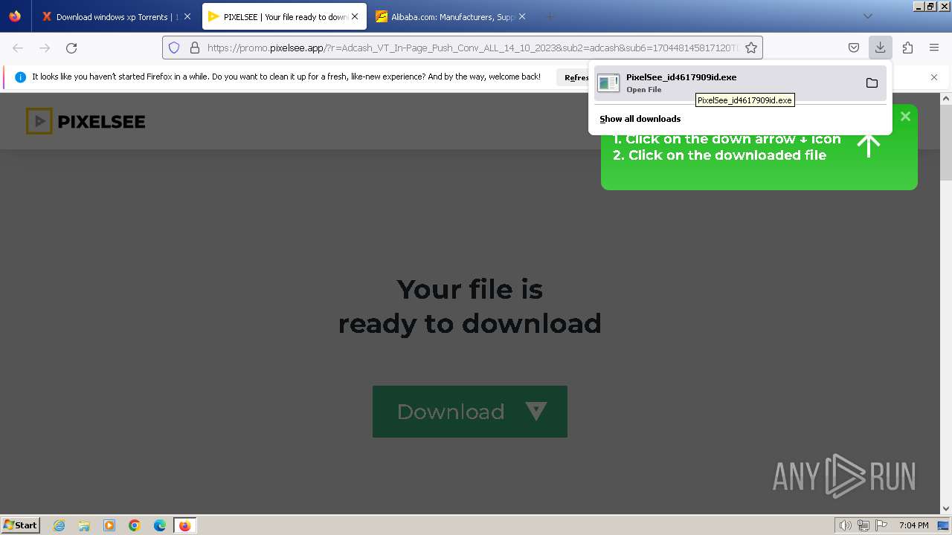Open the Windows Start menu
Viewport: 952px width, 535px height.
(21, 525)
